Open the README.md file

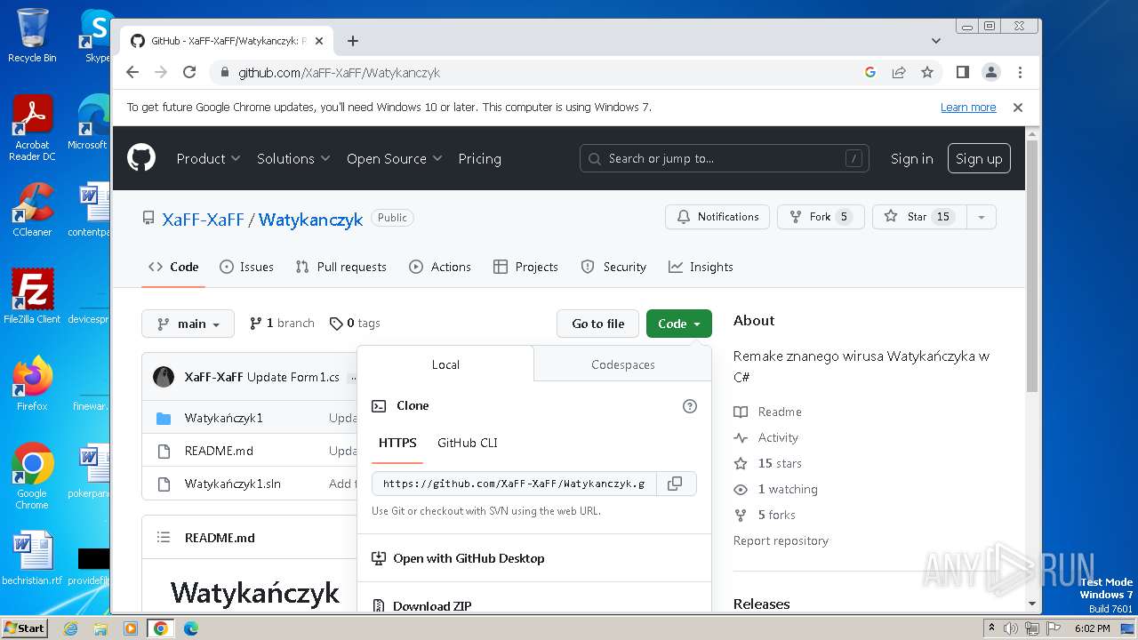[219, 451]
